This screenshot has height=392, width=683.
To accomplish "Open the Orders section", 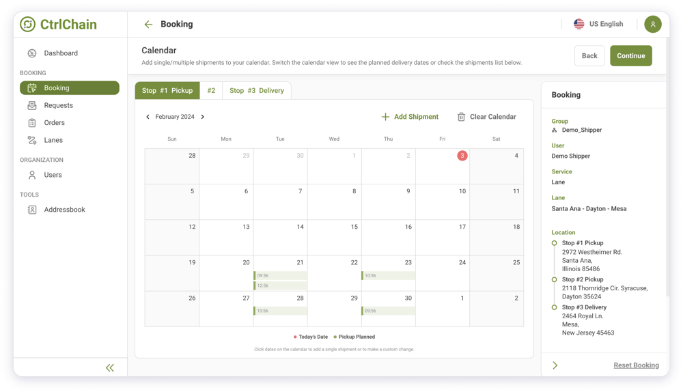I will (x=54, y=123).
